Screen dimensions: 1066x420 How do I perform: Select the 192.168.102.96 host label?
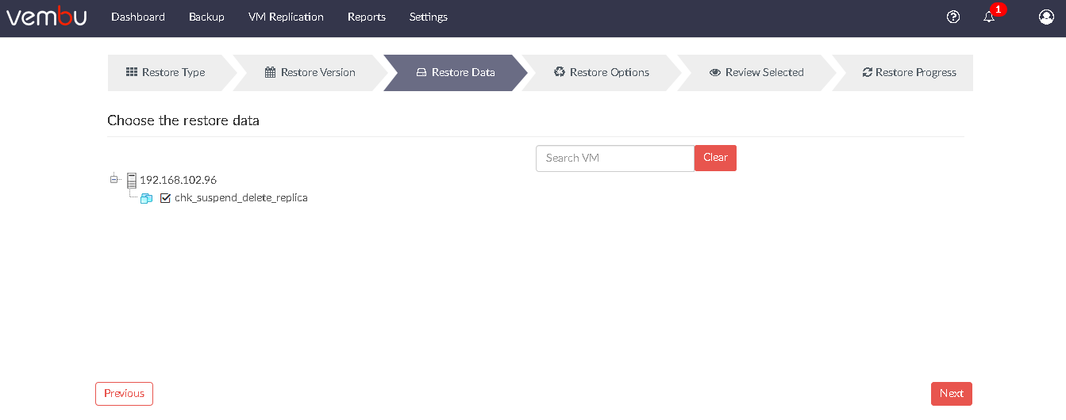point(178,181)
